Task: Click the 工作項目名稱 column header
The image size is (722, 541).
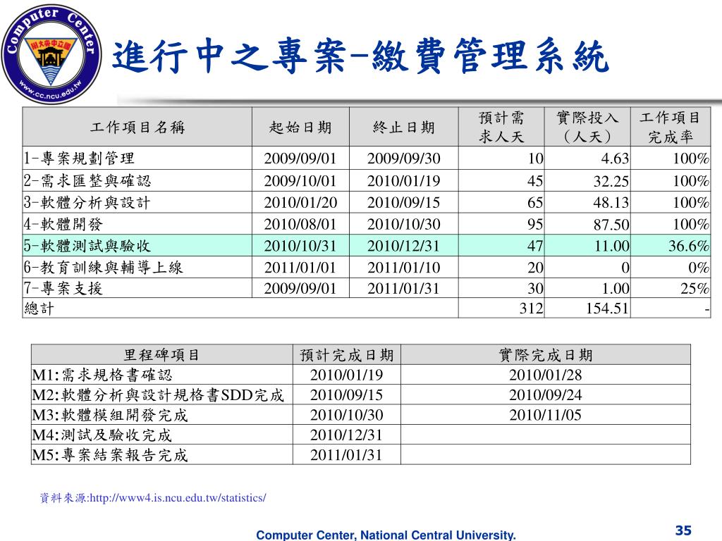Action: 137,127
